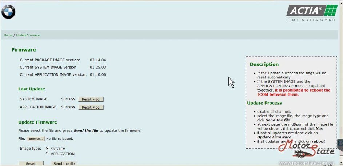Click the 'No file selected.' text
This screenshot has width=343, height=166.
(x=60, y=139)
